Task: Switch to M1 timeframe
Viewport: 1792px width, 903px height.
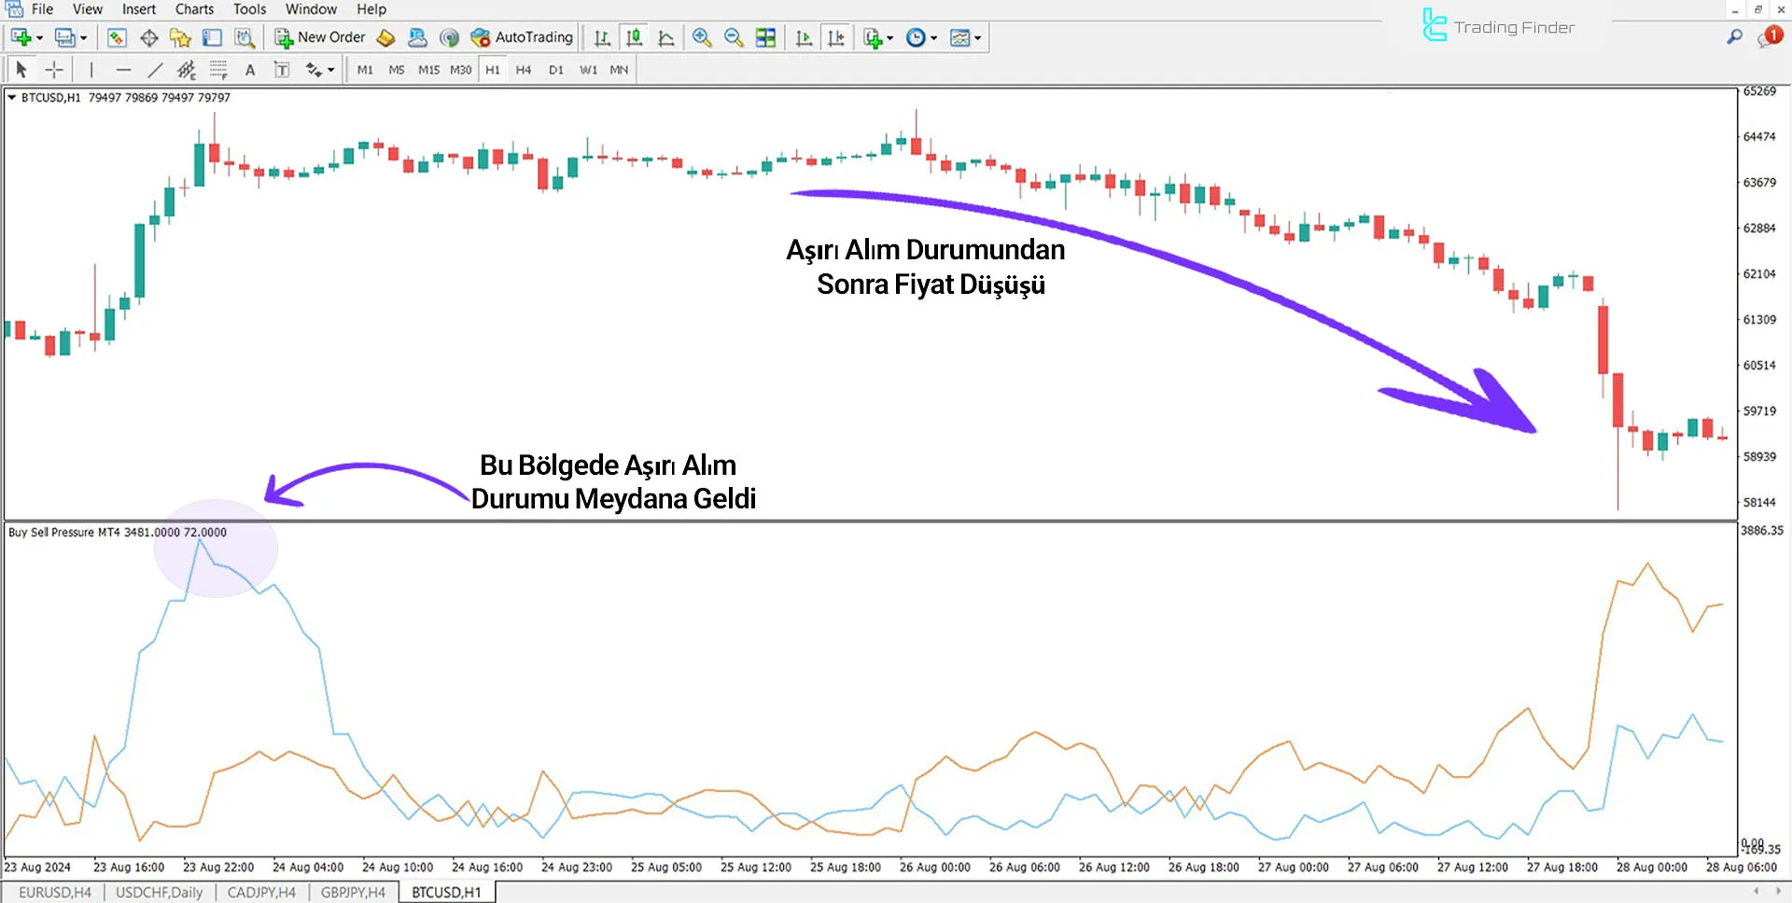Action: (365, 70)
